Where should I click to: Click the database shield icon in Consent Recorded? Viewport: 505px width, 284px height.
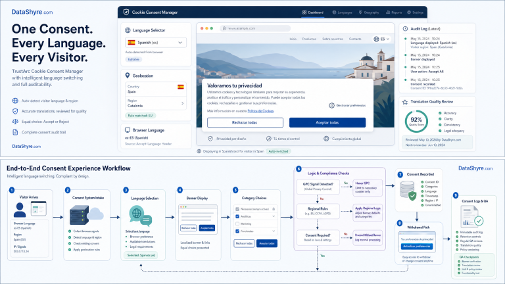click(x=408, y=191)
